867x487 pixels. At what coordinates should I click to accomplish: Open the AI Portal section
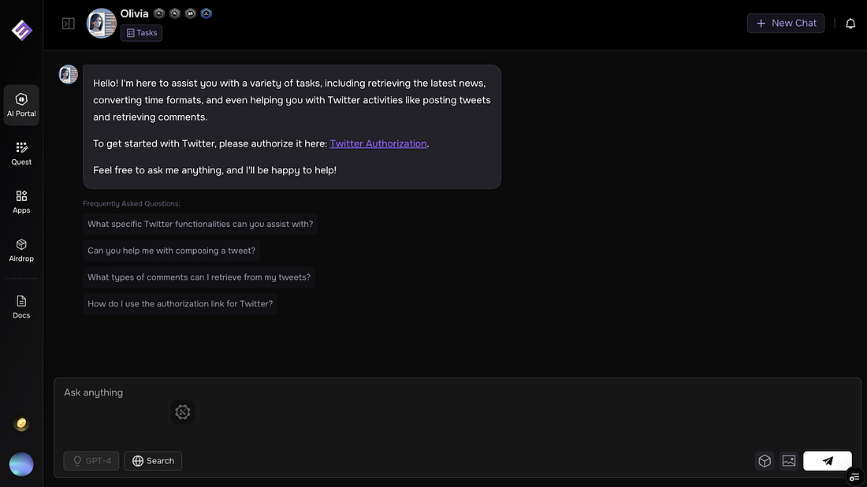pos(21,105)
